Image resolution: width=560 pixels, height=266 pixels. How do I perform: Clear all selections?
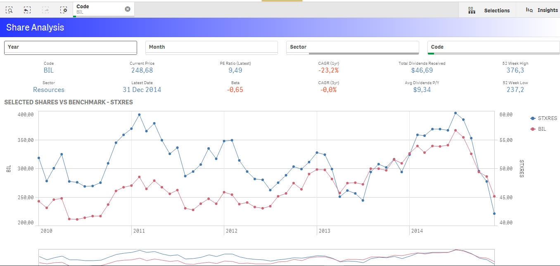64,9
